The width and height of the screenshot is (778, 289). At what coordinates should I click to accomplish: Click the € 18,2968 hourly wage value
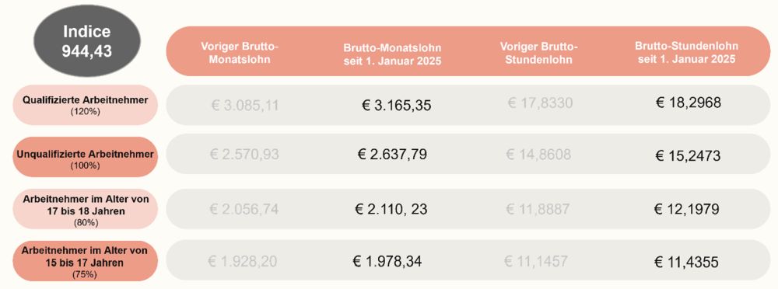point(689,103)
